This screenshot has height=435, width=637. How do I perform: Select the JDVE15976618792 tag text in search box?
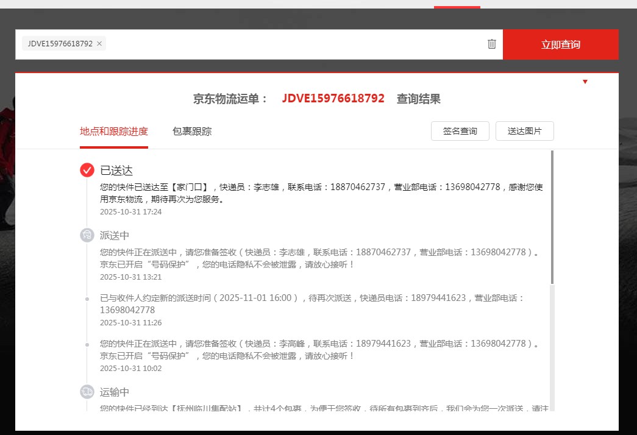(x=60, y=44)
